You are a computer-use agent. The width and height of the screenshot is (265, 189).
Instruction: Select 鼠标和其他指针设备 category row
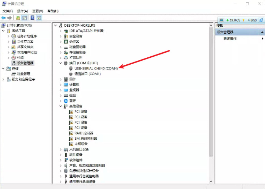click(84, 171)
